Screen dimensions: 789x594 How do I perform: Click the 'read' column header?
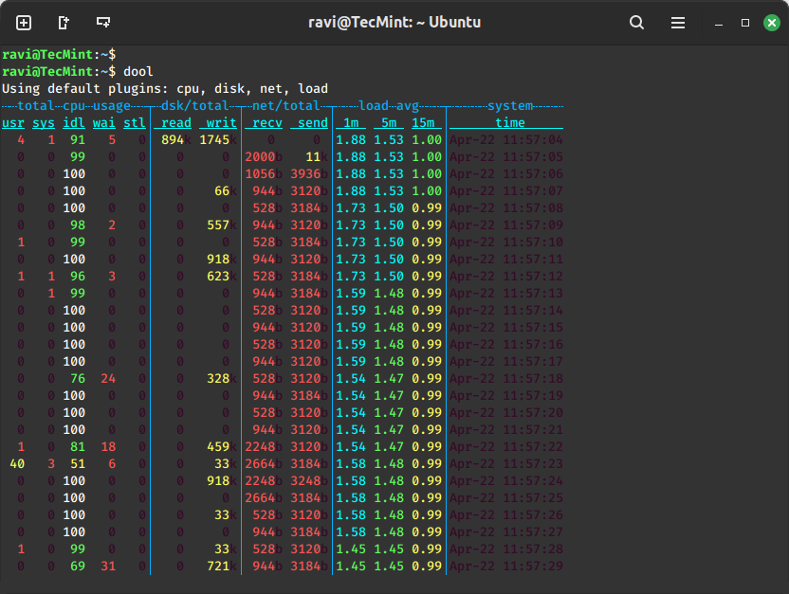175,122
